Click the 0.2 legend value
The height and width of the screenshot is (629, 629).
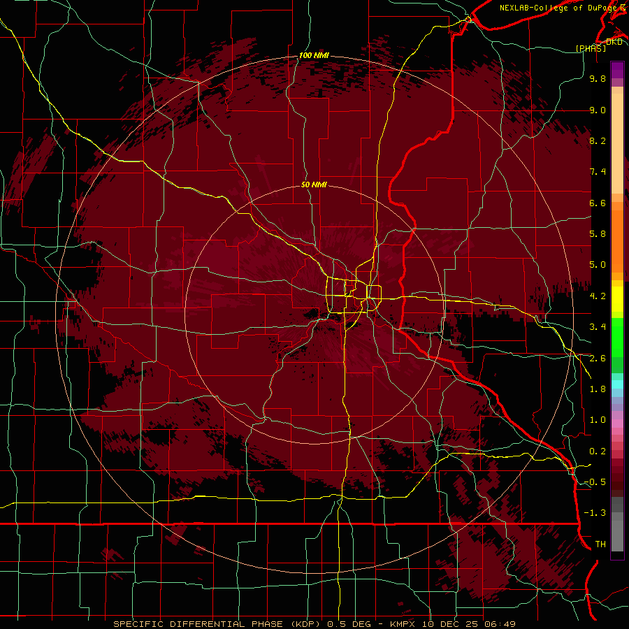tap(598, 451)
